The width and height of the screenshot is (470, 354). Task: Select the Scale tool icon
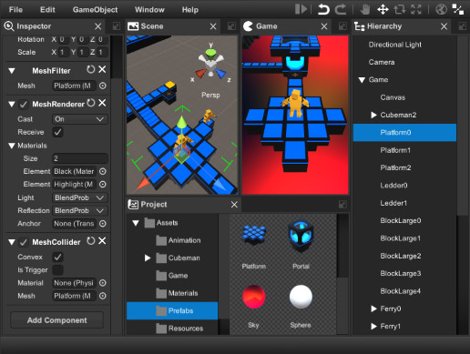tap(416, 9)
